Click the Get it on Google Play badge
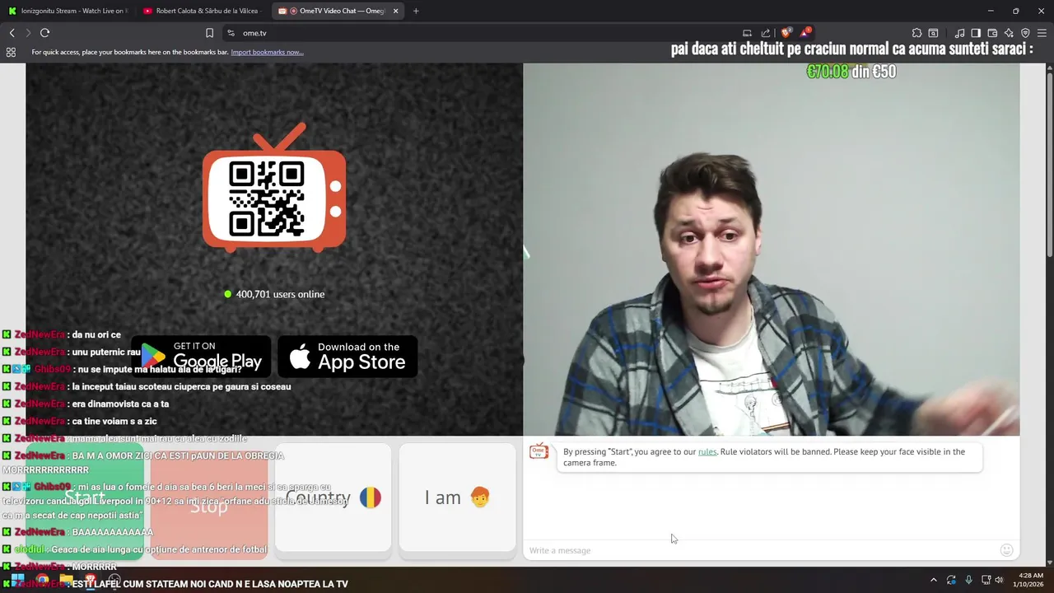This screenshot has width=1054, height=593. tap(201, 356)
